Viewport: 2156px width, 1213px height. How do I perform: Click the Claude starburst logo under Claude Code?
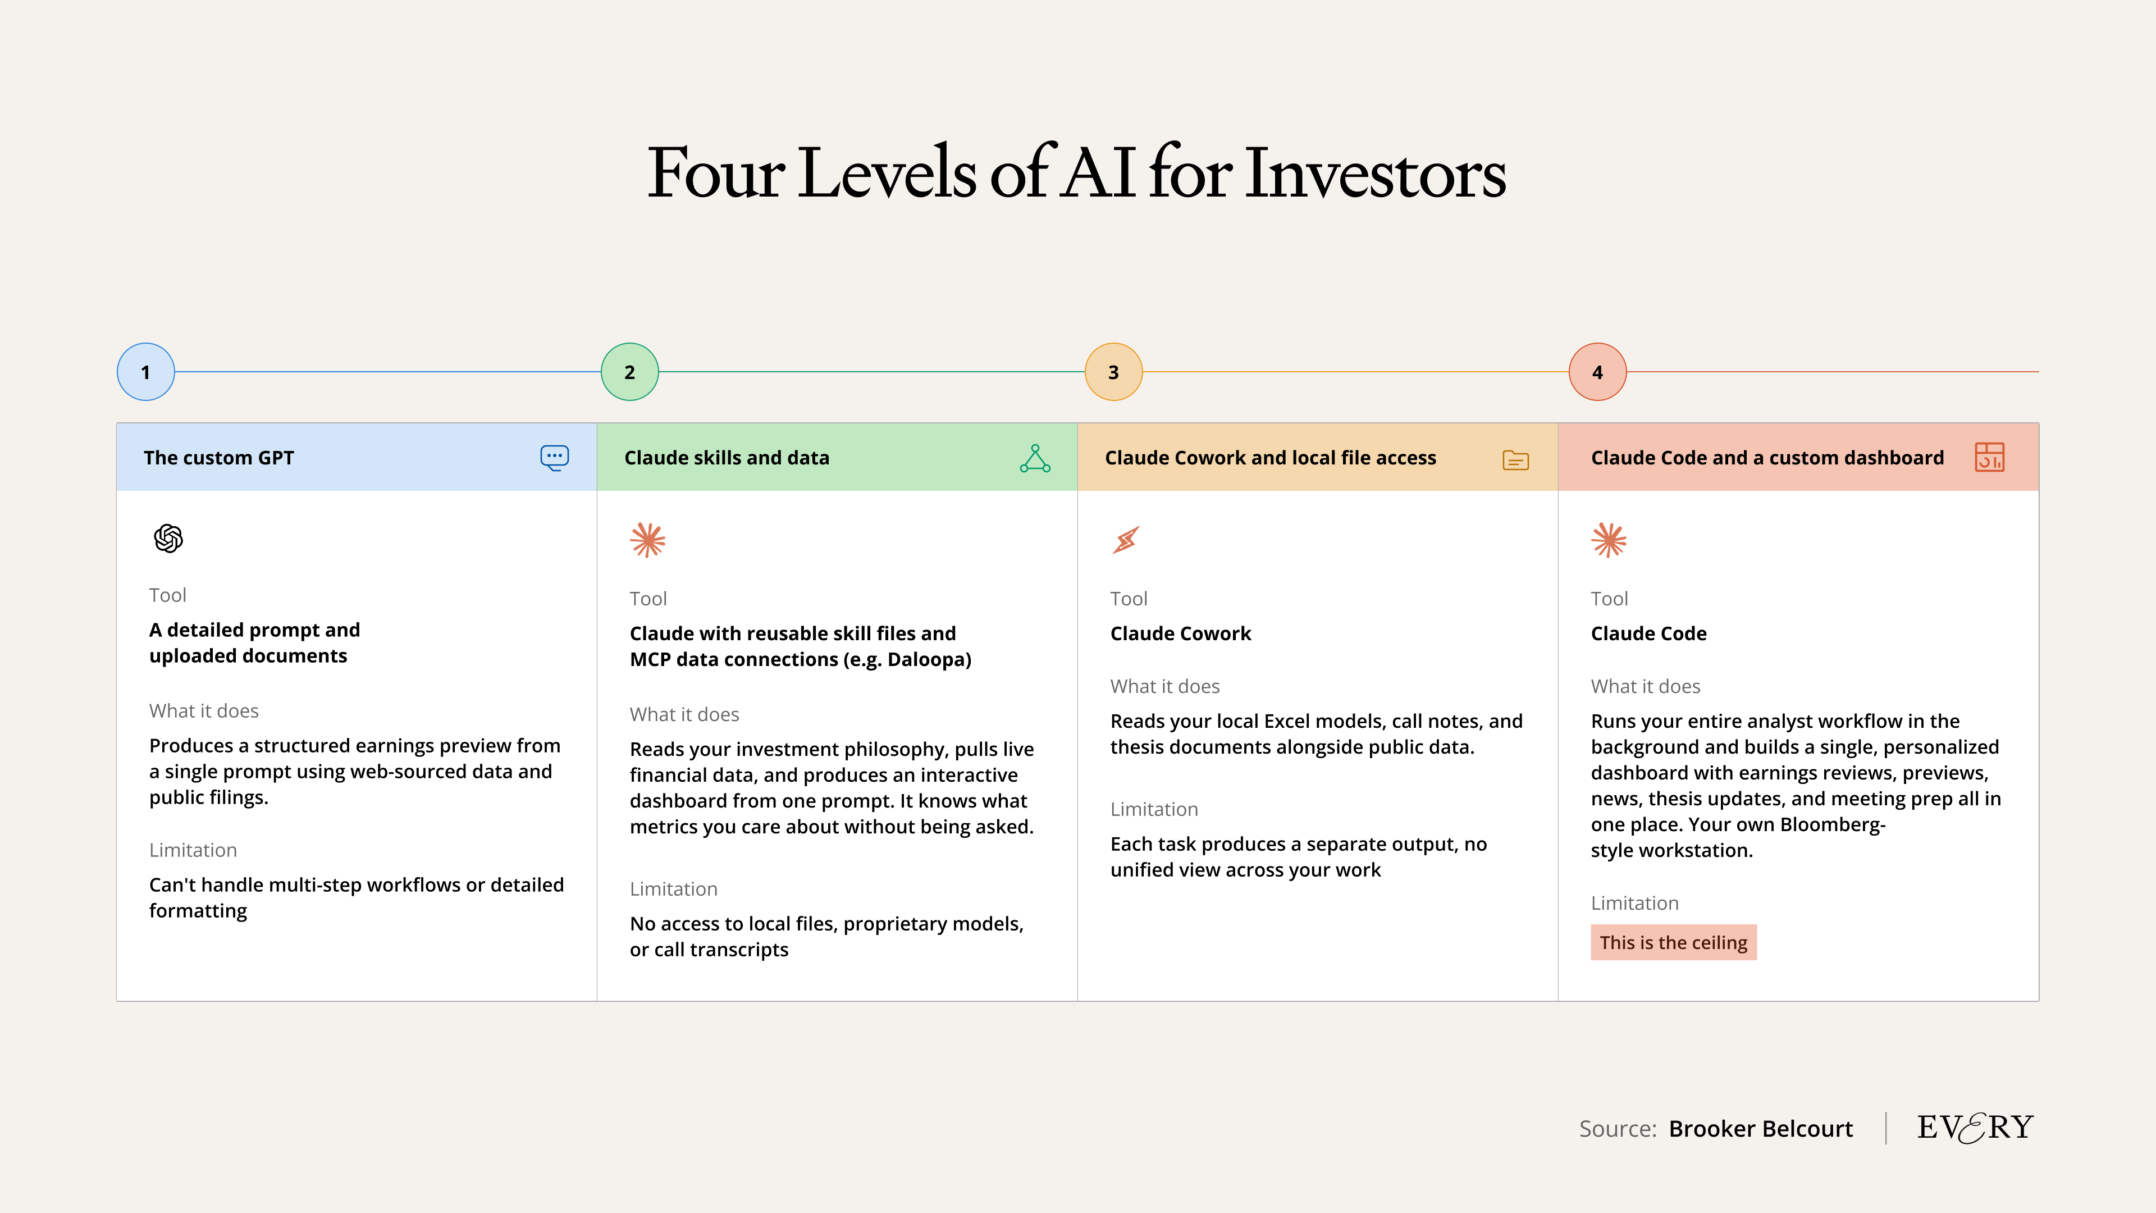1609,540
